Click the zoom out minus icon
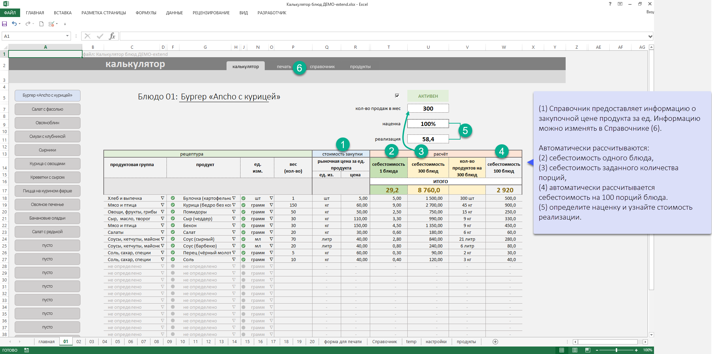Image resolution: width=712 pixels, height=354 pixels. tap(597, 350)
